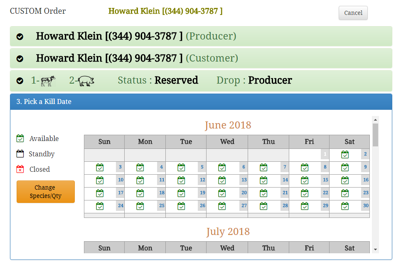Select available kill date icon on June 22

pos(305,193)
